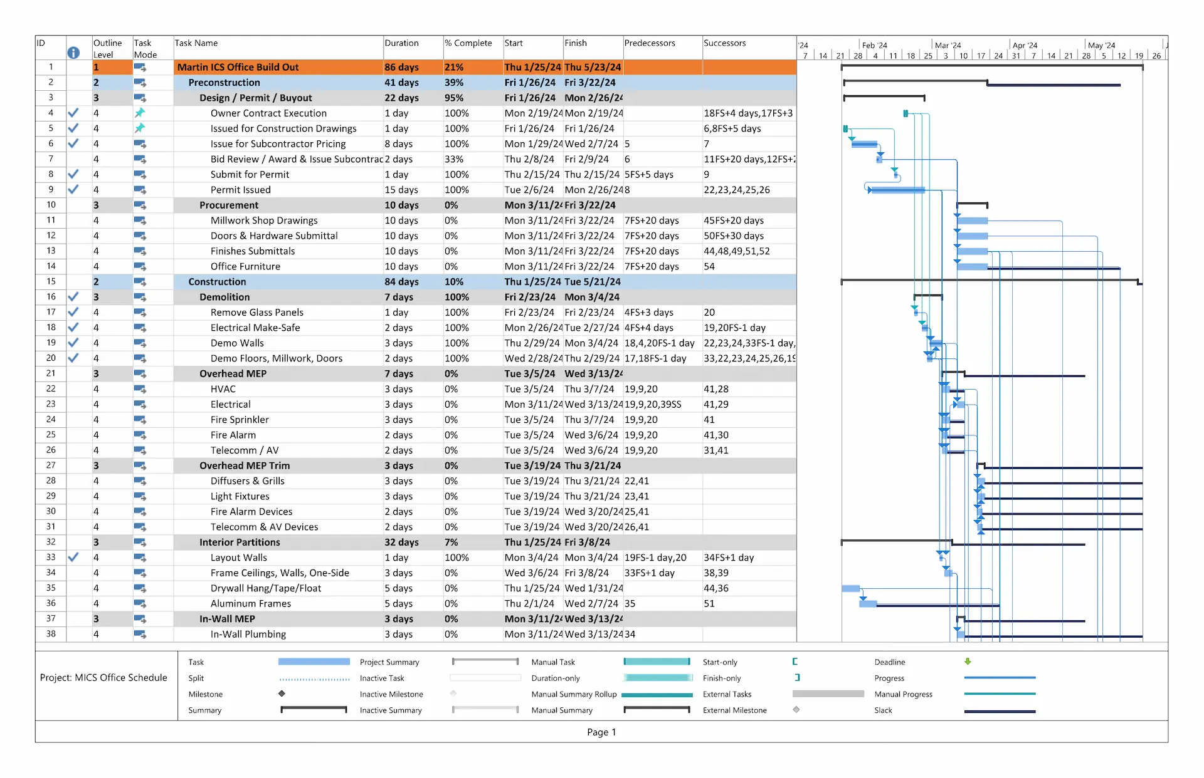Image resolution: width=1204 pixels, height=778 pixels.
Task: Click finish cell 'Tue 5/21/24' for Construction
Action: [x=592, y=282]
